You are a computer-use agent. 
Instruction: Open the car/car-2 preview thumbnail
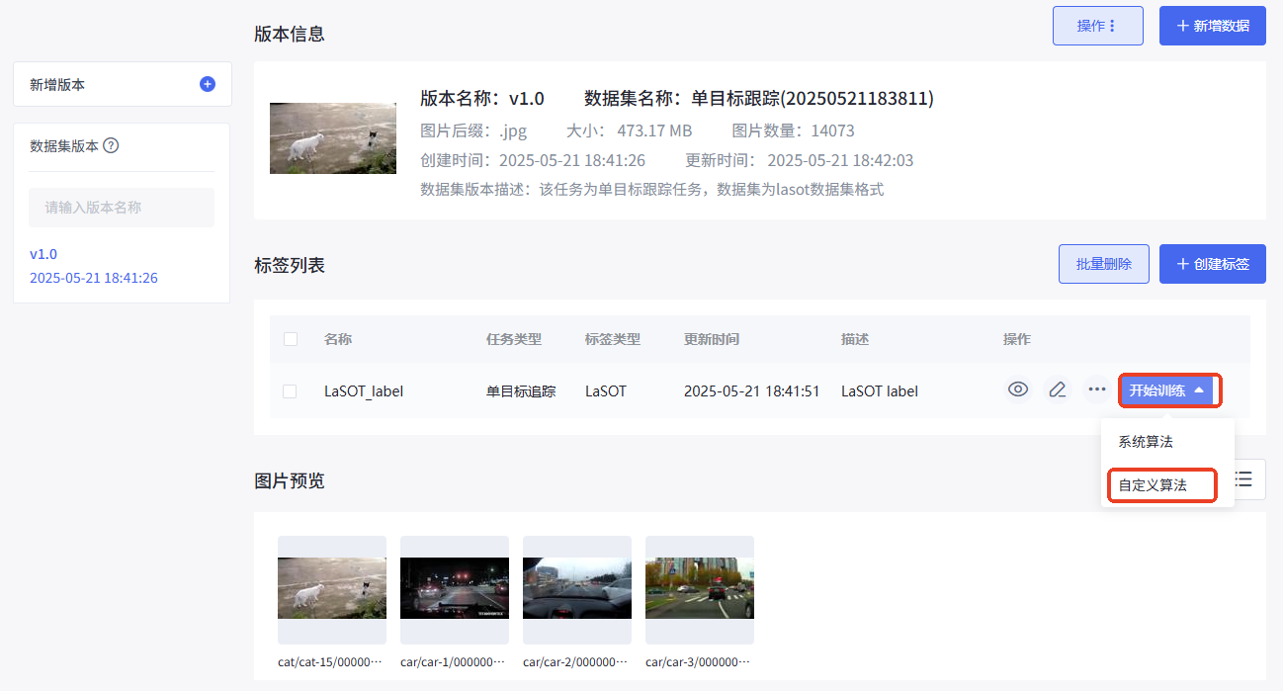[577, 588]
